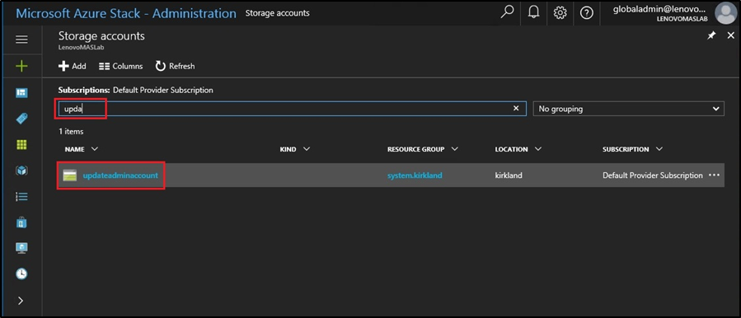Click the green plus New resource icon
The width and height of the screenshot is (741, 318).
pos(21,66)
